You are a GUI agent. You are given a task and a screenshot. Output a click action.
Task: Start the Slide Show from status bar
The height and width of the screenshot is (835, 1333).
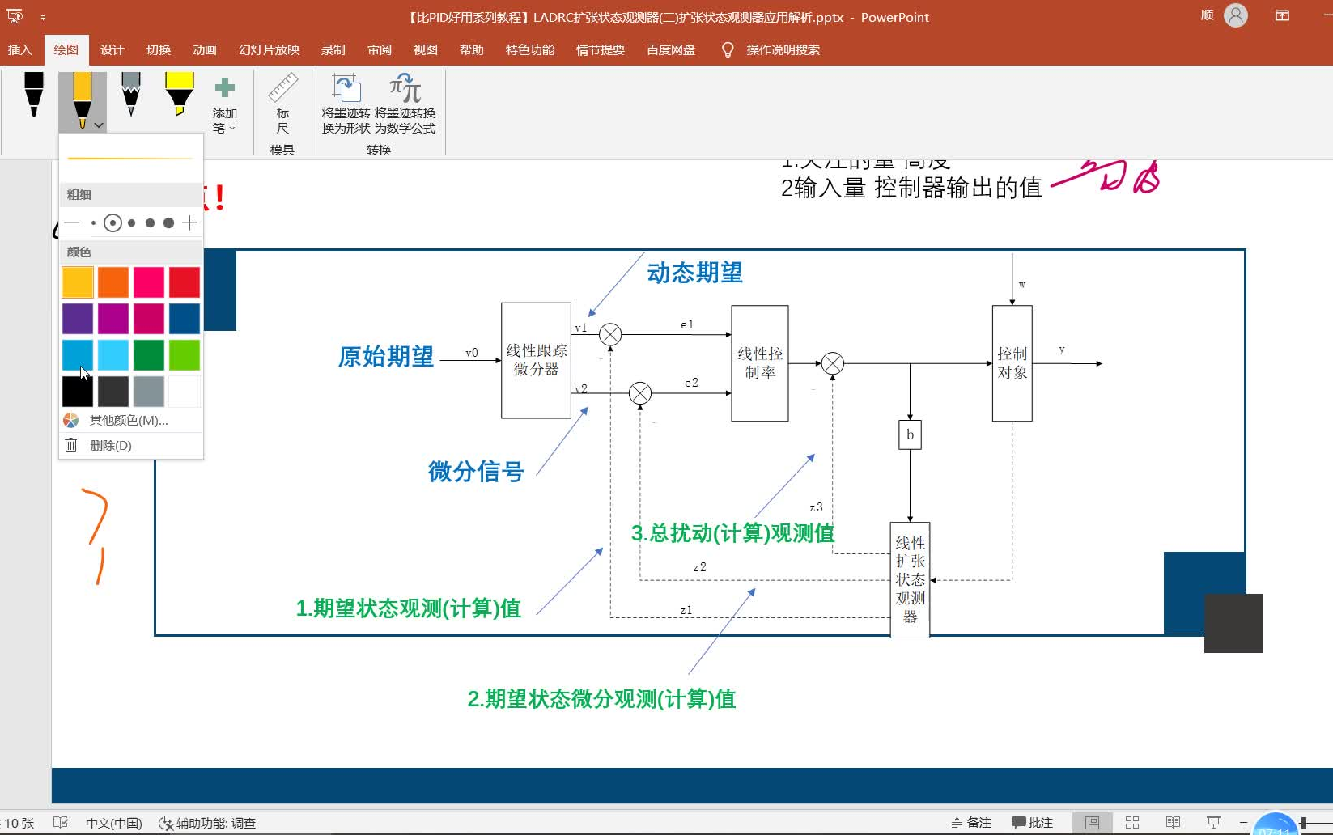pyautogui.click(x=1213, y=823)
